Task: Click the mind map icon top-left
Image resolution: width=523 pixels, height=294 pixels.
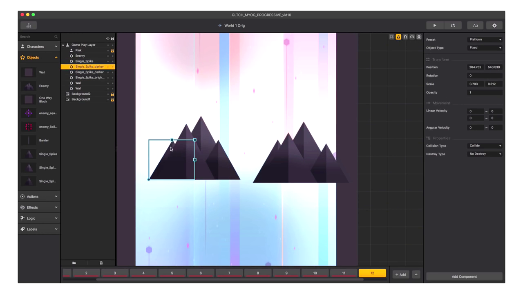Action: tap(29, 25)
